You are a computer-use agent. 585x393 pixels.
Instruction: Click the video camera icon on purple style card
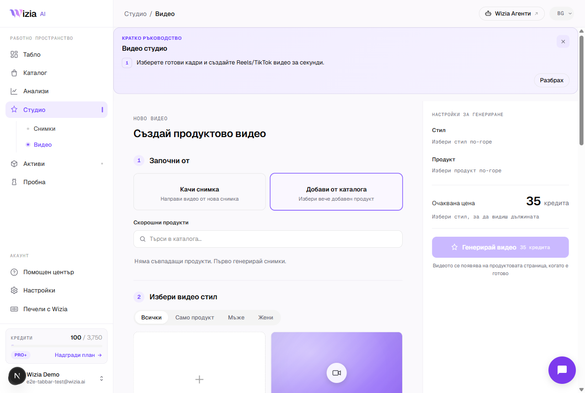click(337, 373)
